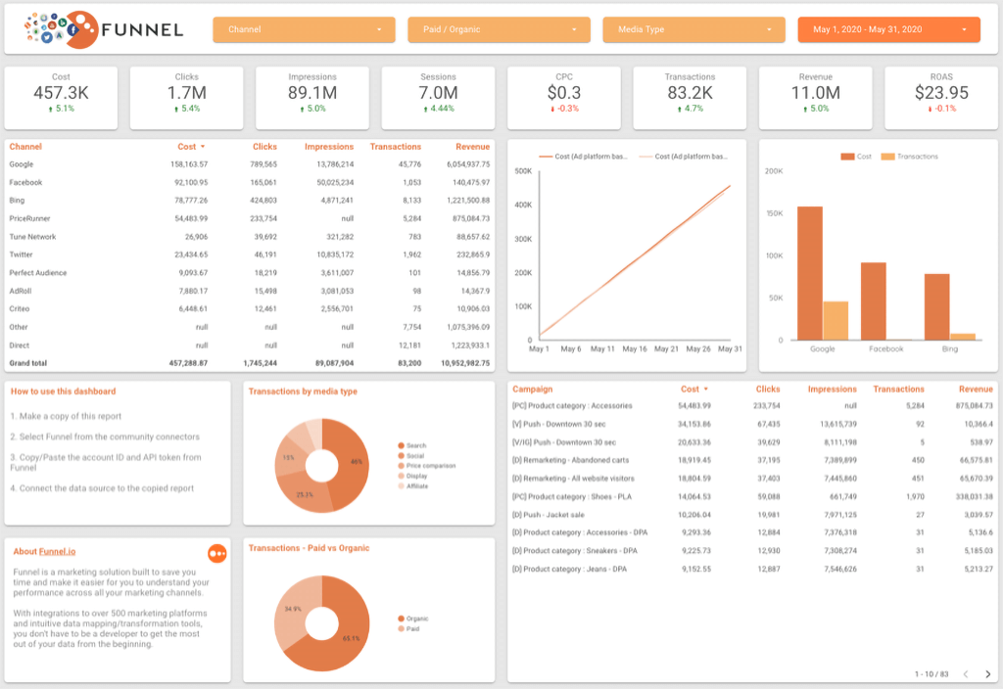
Task: Click Transactions legend swatch in bar chart
Action: (x=887, y=157)
